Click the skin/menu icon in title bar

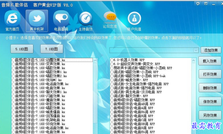coord(206,4)
